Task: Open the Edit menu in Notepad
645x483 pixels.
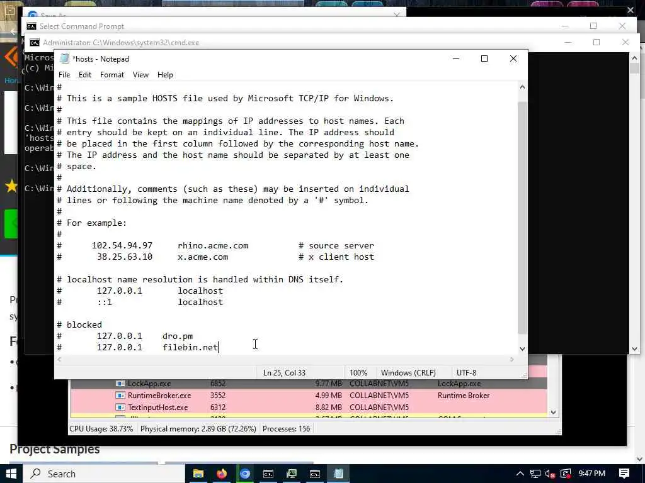Action: (85, 75)
